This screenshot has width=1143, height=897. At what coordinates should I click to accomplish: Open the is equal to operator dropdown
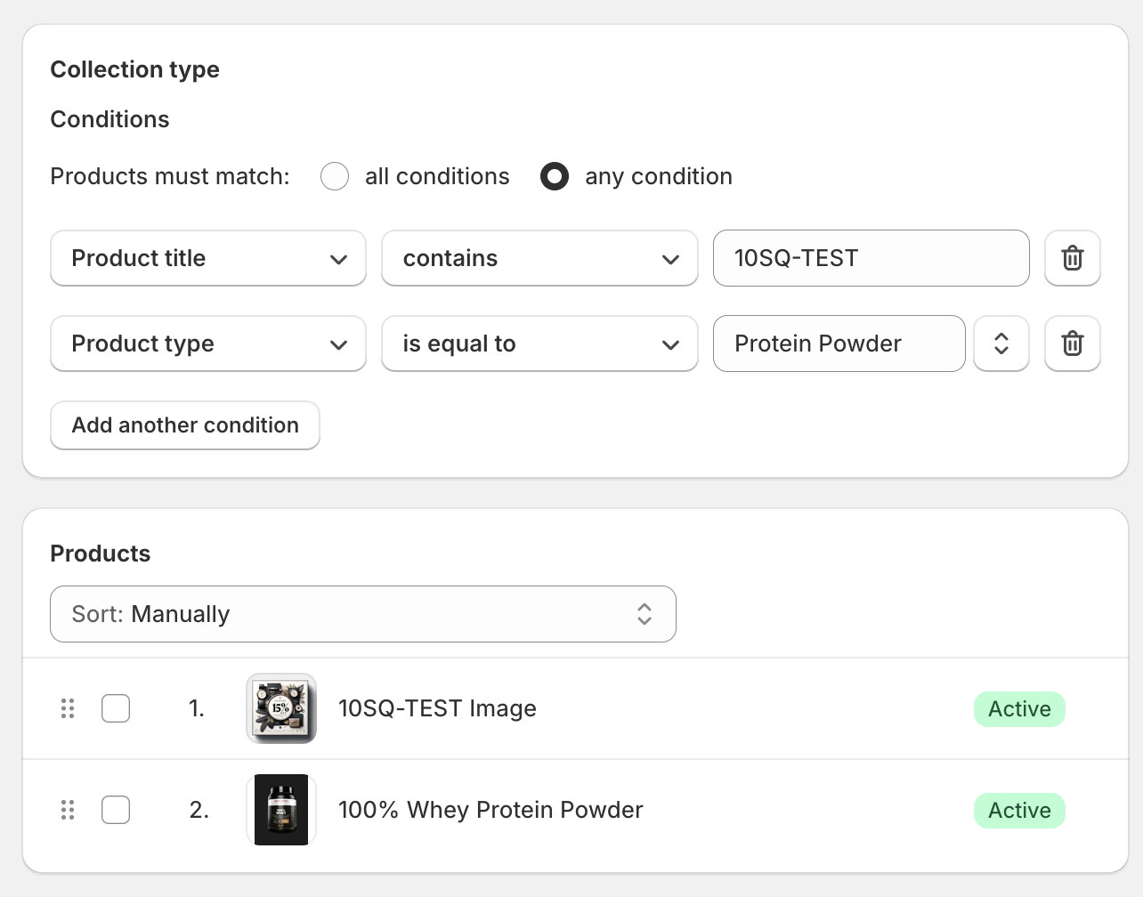[539, 343]
